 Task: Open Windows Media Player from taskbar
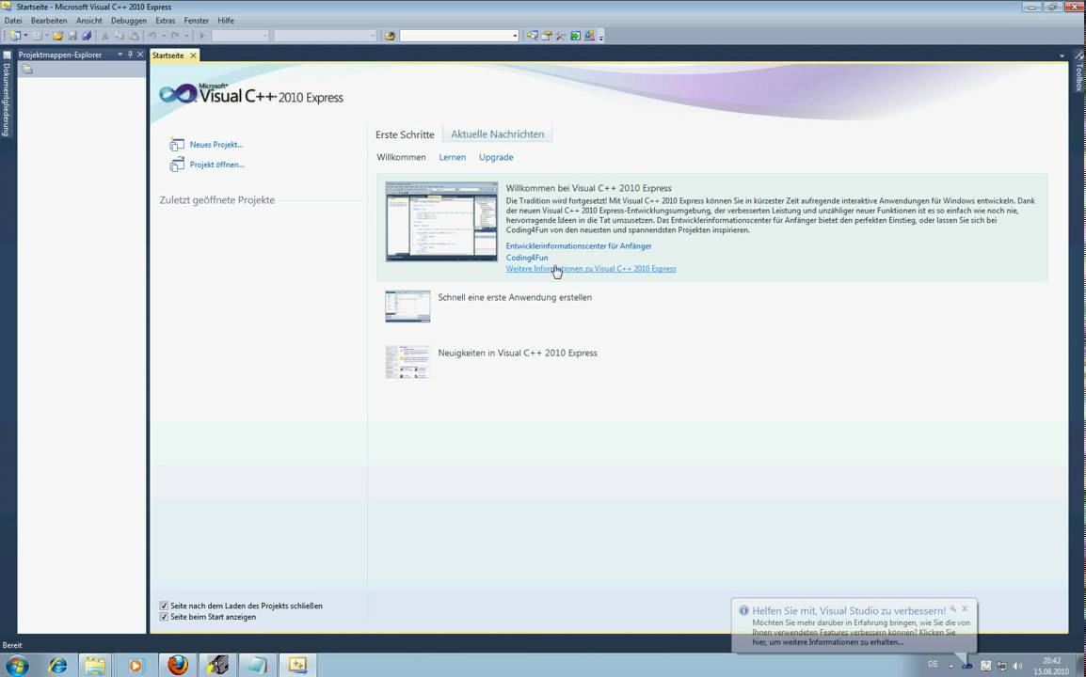tap(136, 666)
